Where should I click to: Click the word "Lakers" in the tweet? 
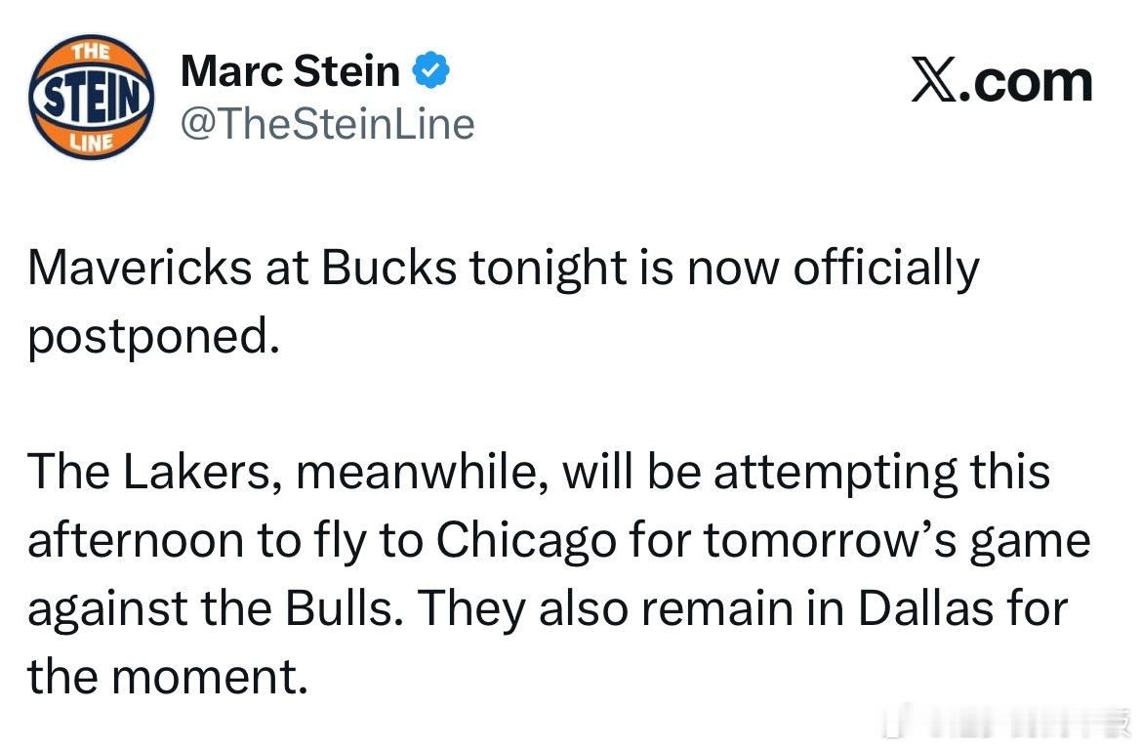[200, 472]
